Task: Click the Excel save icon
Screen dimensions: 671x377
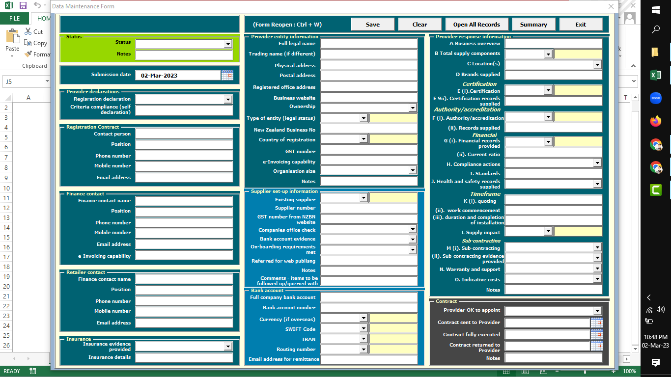Action: [x=23, y=5]
